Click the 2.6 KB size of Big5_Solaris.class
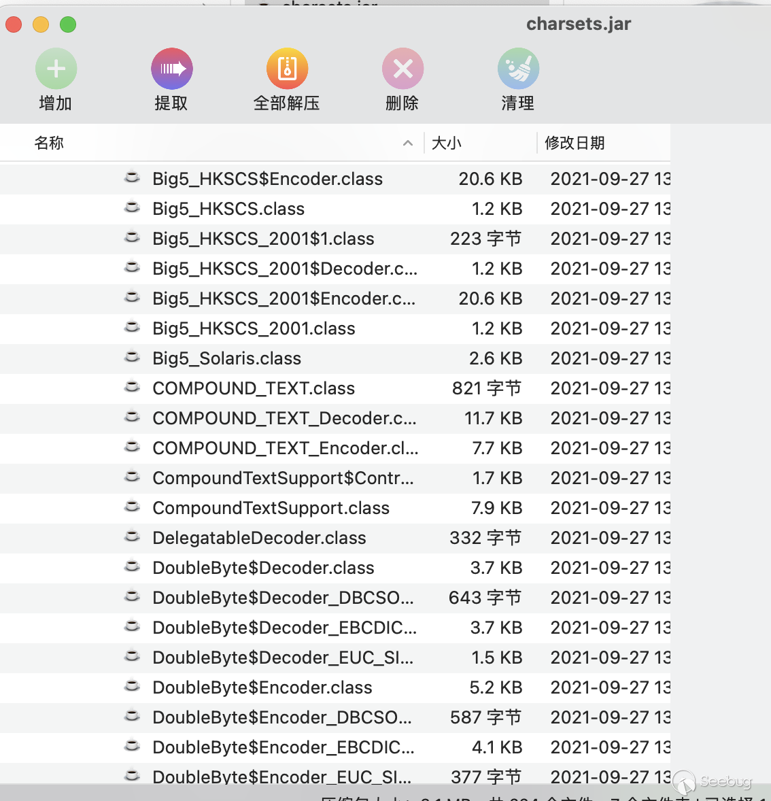The height and width of the screenshot is (801, 771). click(x=496, y=358)
